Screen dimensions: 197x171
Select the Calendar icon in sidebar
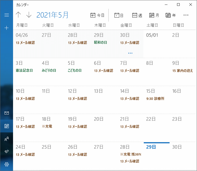[7, 126]
